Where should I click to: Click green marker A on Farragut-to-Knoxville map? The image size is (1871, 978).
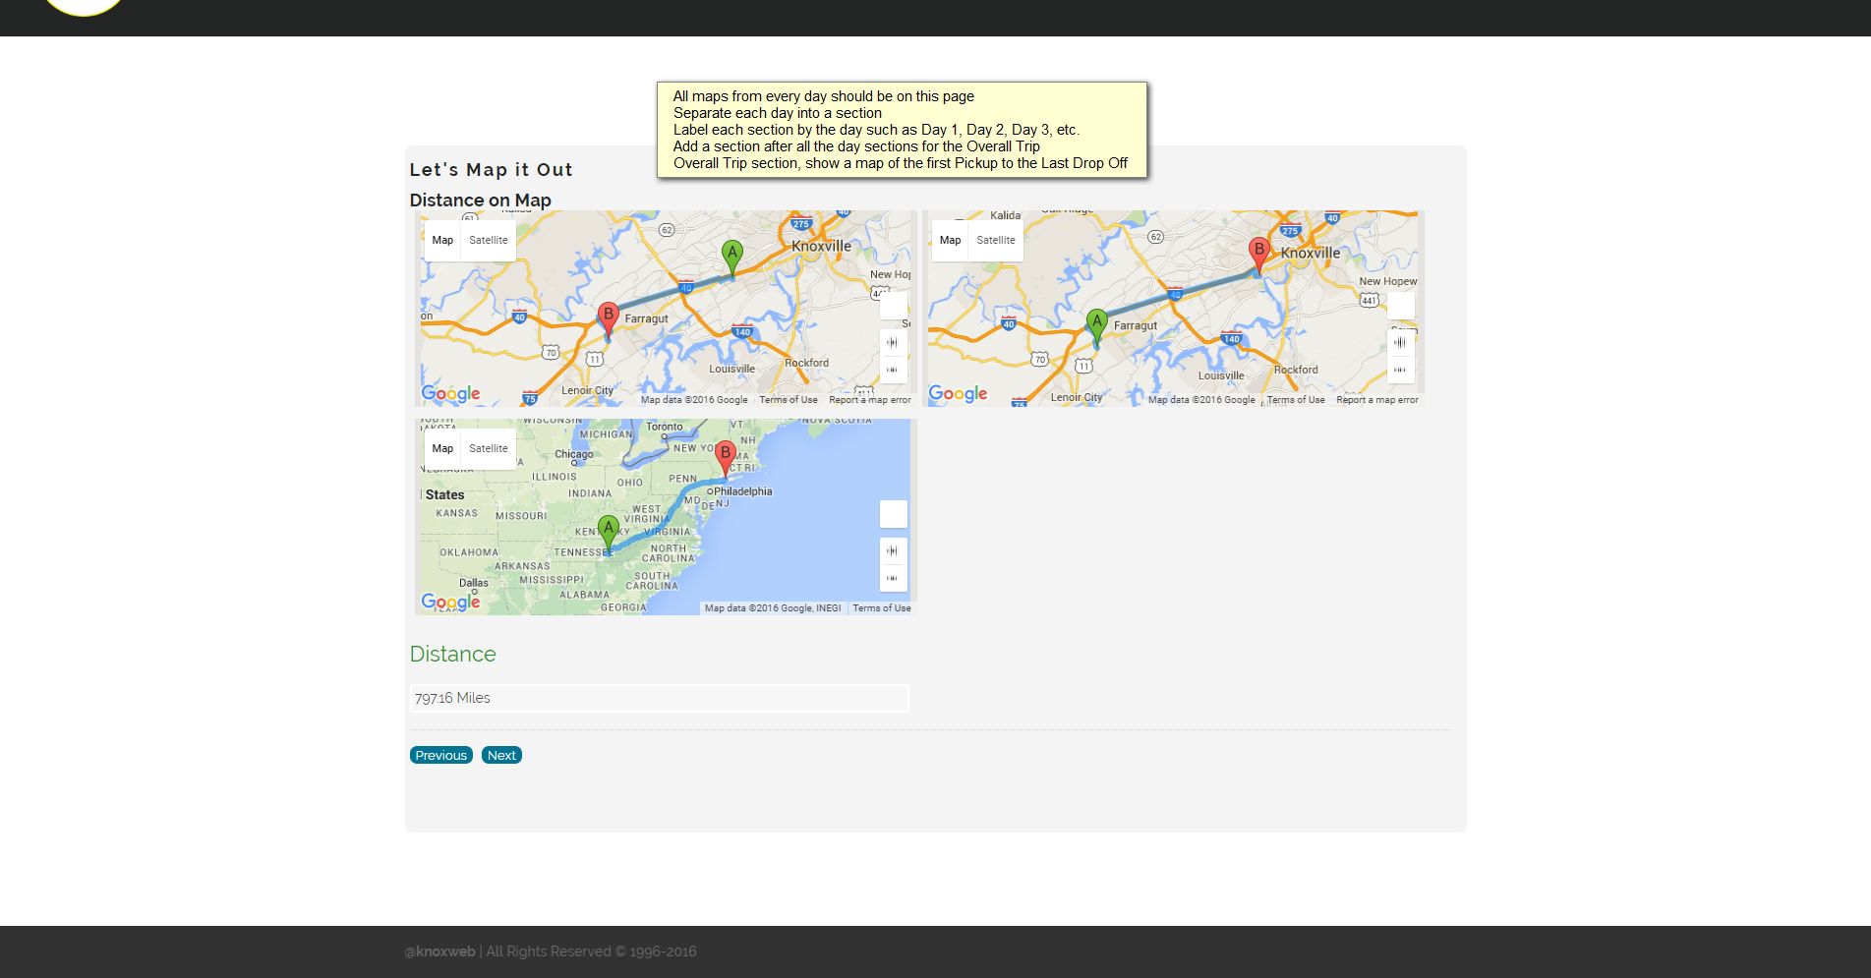pos(1096,327)
